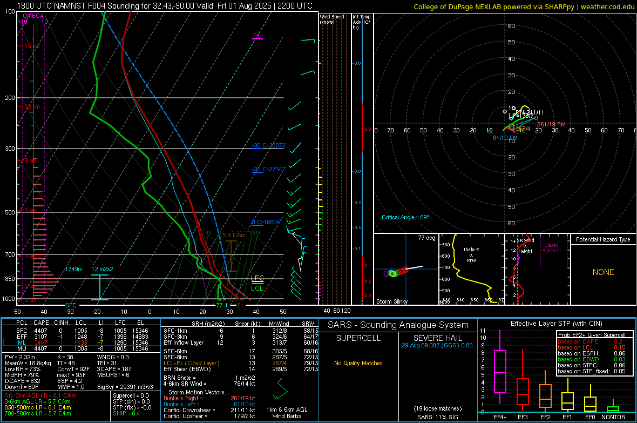Click the 'Inf. Temp. Adv.' panel header

(x=362, y=22)
